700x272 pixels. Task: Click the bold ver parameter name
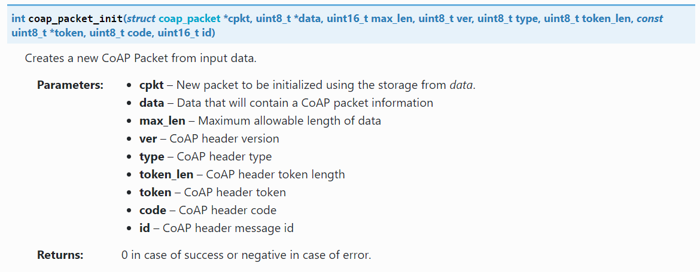148,139
